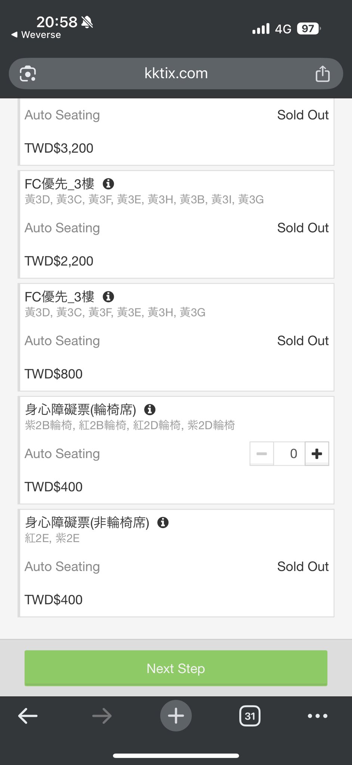Tap the info icon beside FC優先_3樓 TWD$800

(108, 297)
